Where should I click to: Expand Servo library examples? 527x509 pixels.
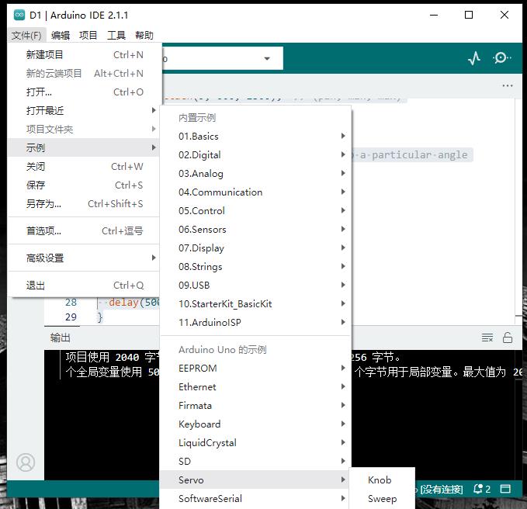coord(255,480)
